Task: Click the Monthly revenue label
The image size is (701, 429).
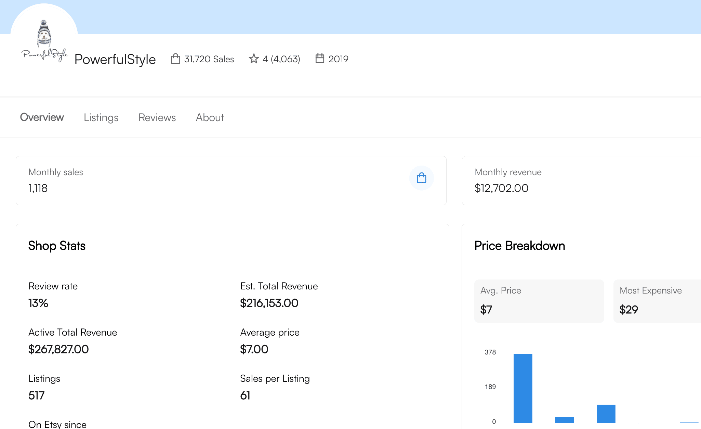Action: [508, 172]
